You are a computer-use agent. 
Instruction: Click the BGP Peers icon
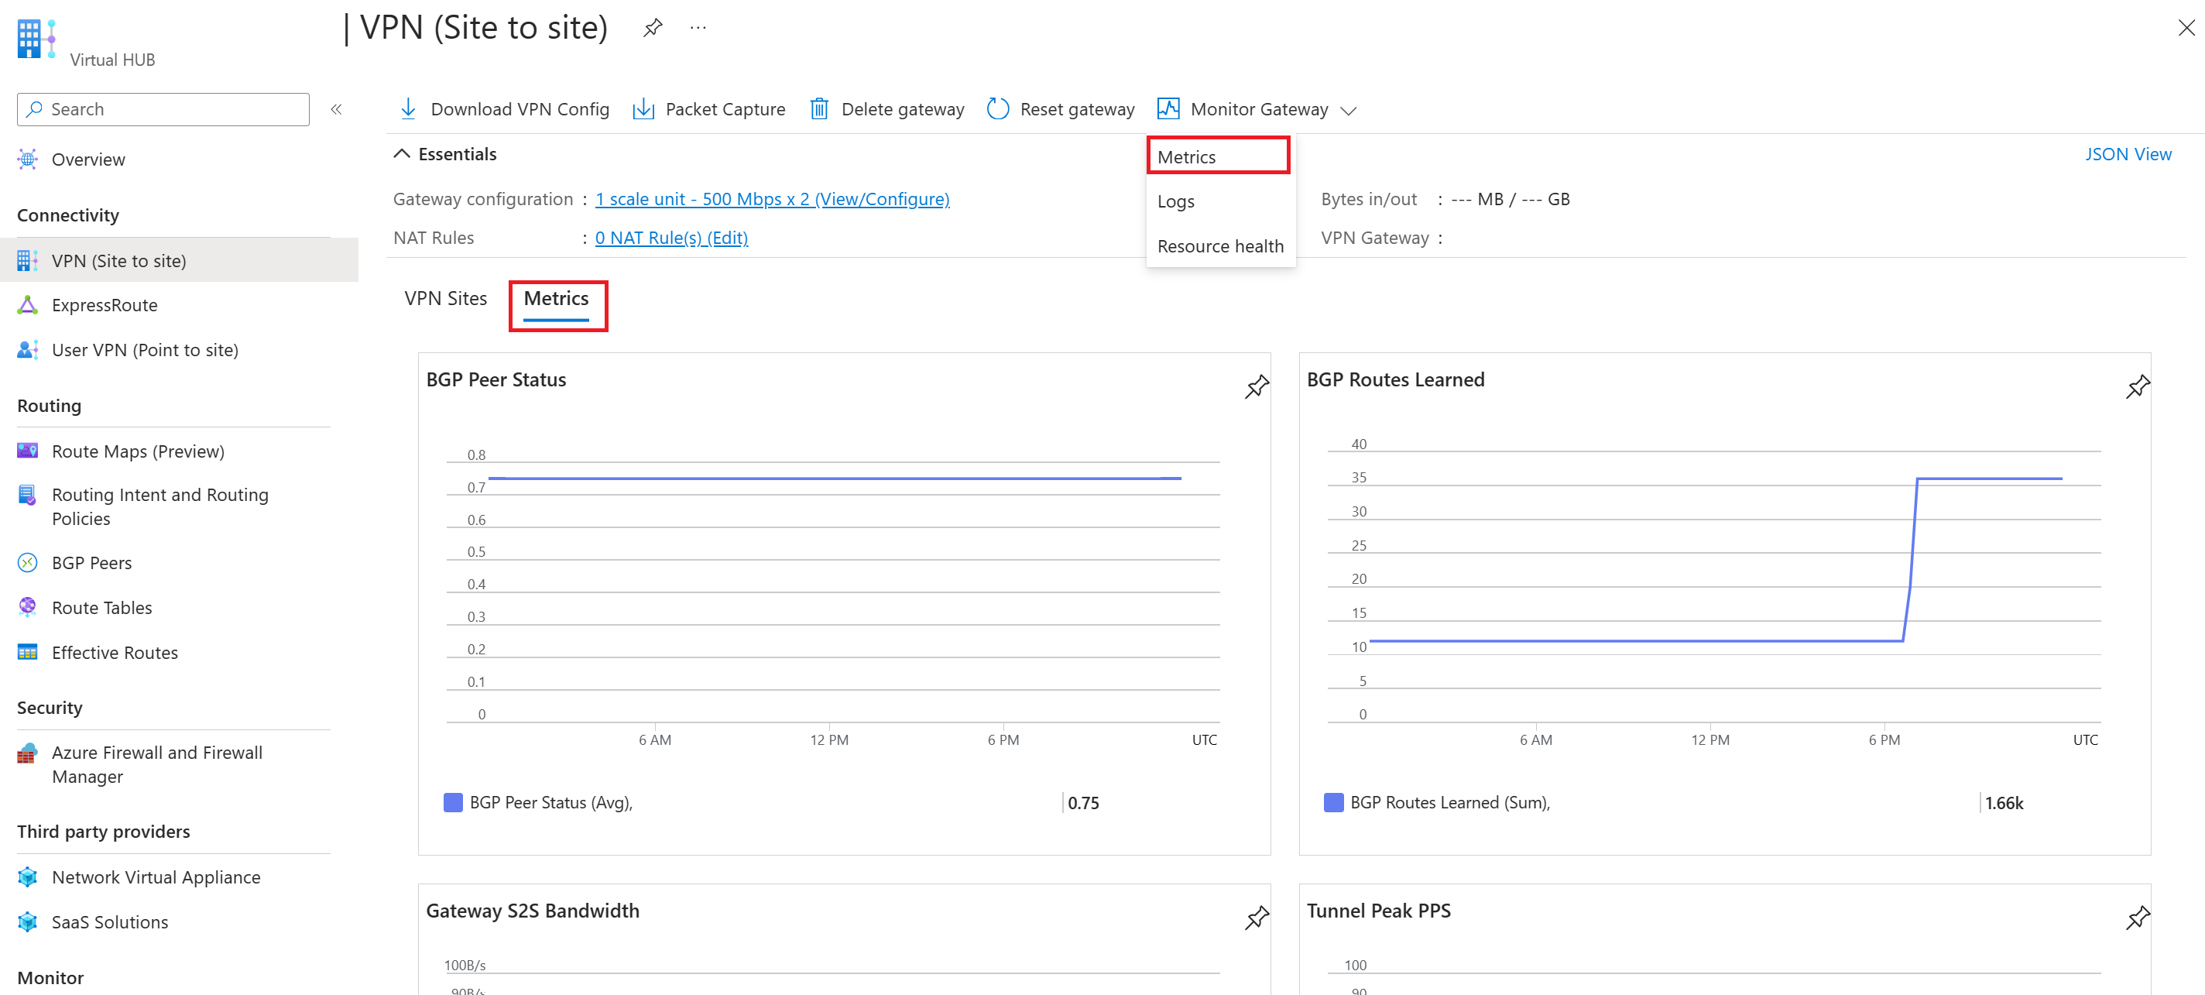click(x=27, y=563)
